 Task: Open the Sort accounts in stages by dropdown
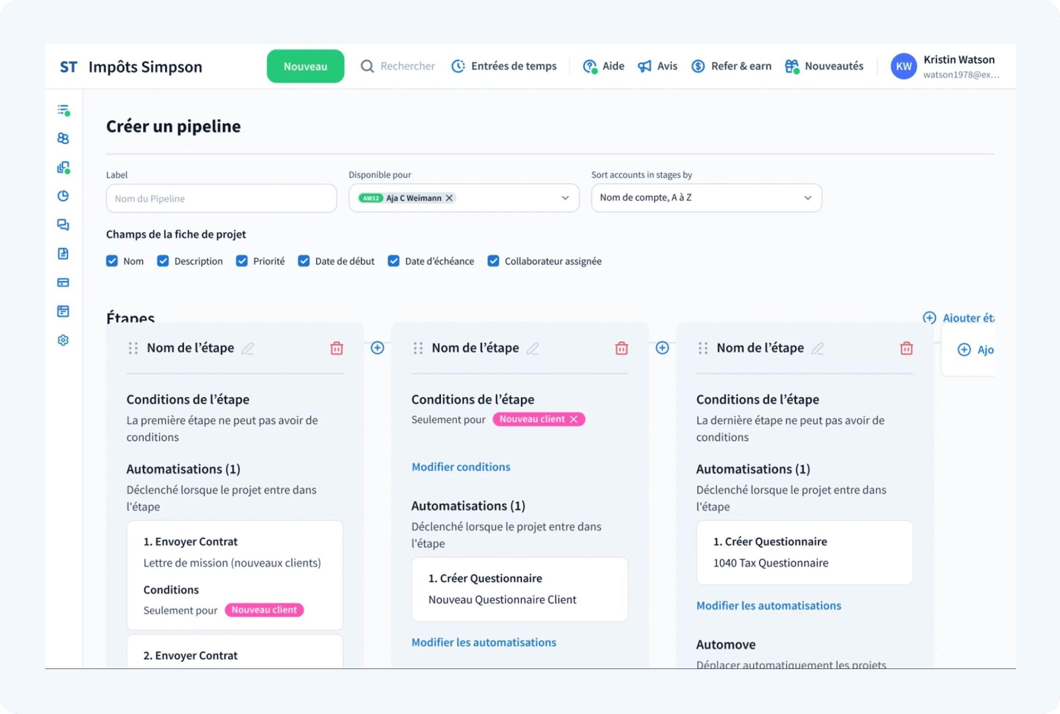pyautogui.click(x=706, y=198)
